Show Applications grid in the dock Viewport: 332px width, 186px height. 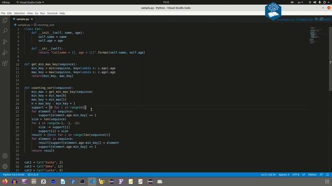[327, 181]
